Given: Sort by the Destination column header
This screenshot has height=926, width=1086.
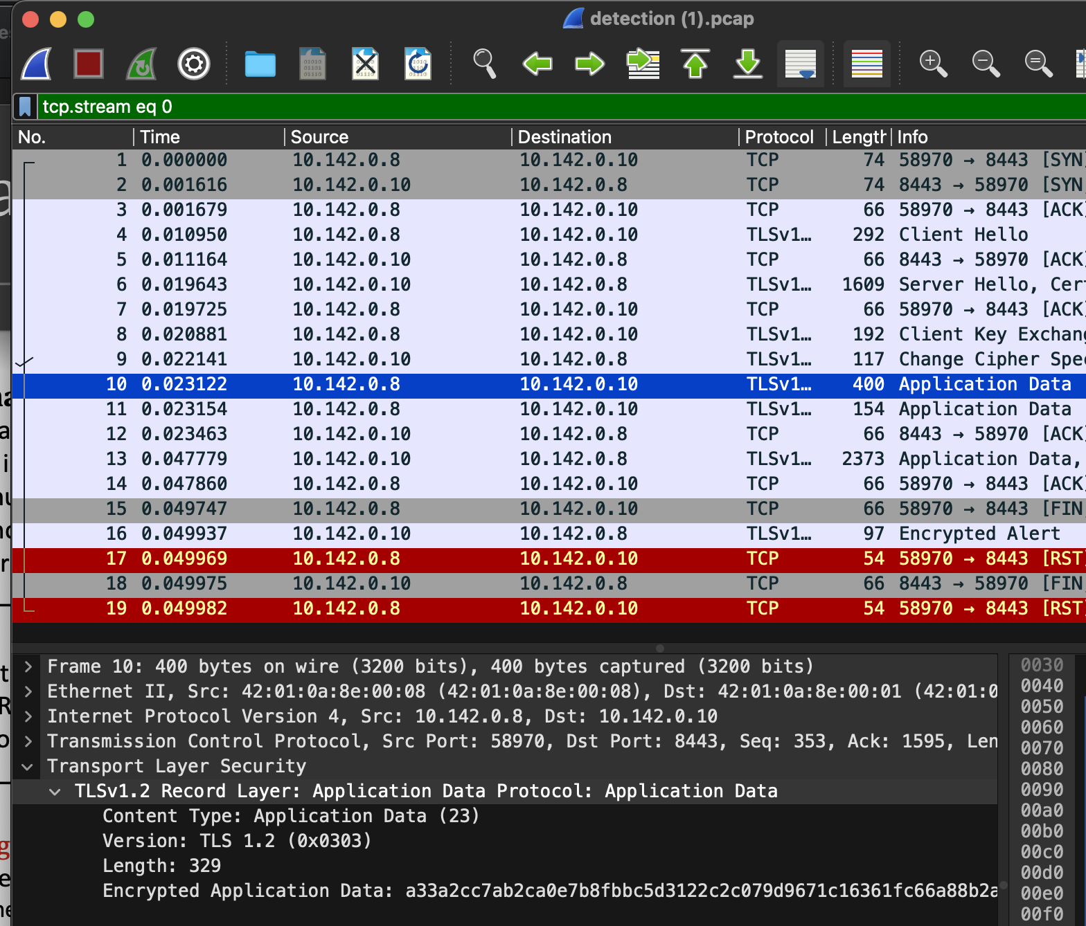Looking at the screenshot, I should click(x=625, y=137).
